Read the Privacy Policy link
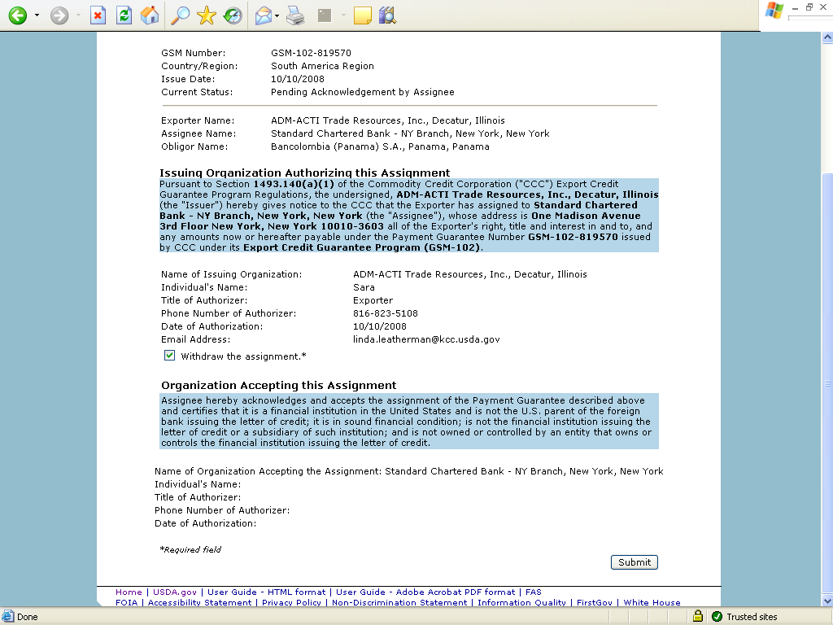 (x=292, y=603)
